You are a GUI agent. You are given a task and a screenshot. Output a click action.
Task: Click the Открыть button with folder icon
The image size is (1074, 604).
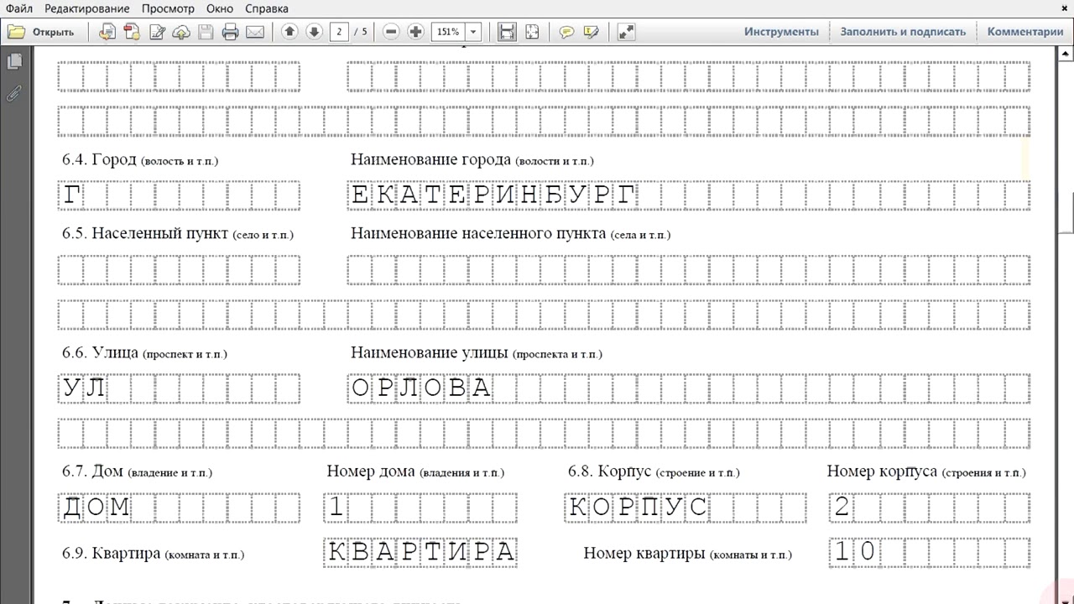click(x=42, y=32)
